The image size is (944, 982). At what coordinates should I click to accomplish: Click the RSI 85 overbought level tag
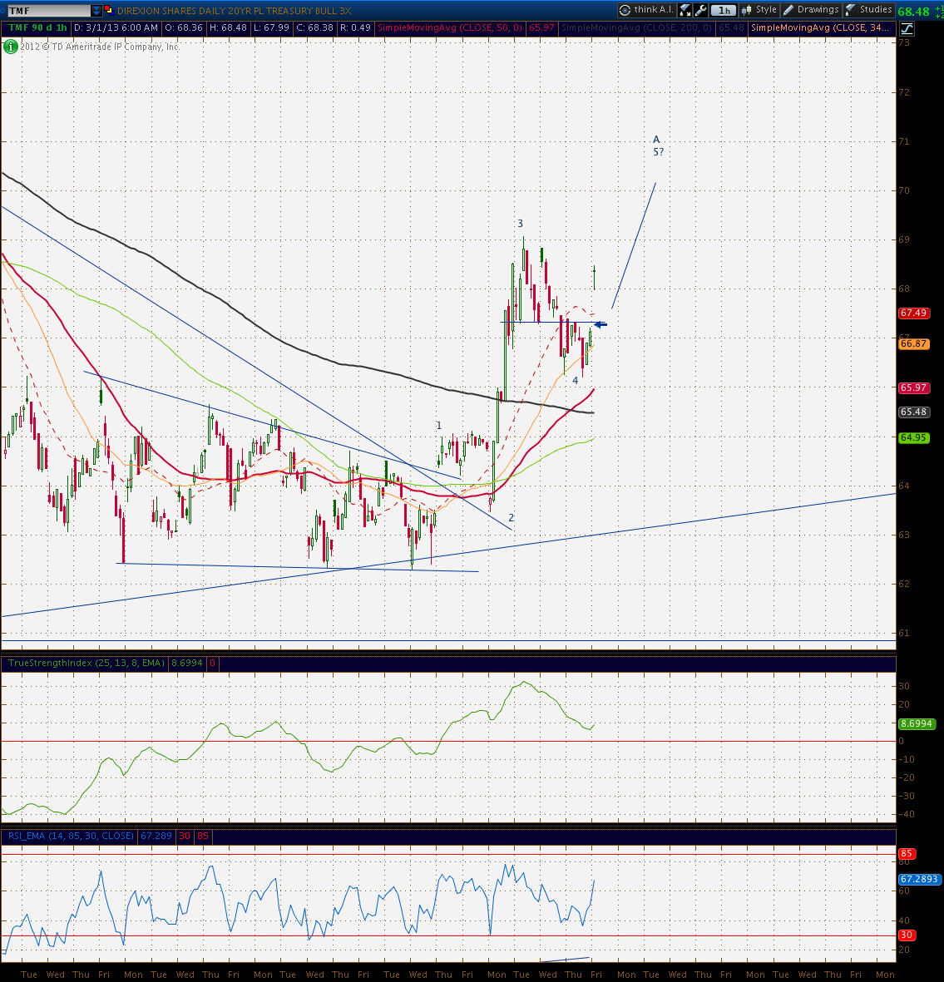pos(907,854)
